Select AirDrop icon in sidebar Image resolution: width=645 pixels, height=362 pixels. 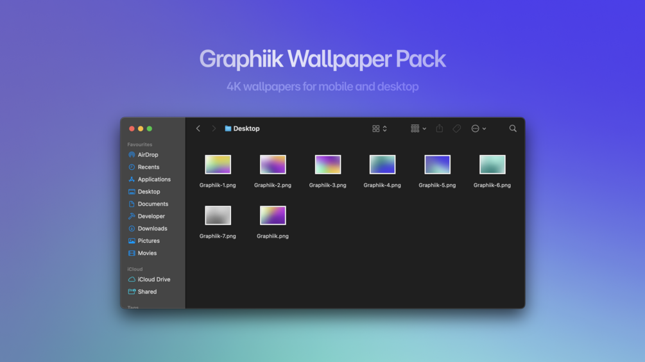tap(132, 155)
